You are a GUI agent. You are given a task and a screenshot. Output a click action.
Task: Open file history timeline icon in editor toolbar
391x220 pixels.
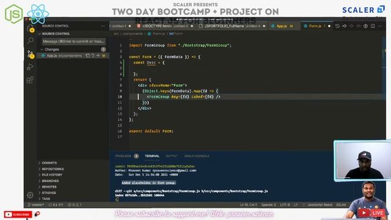(337, 26)
